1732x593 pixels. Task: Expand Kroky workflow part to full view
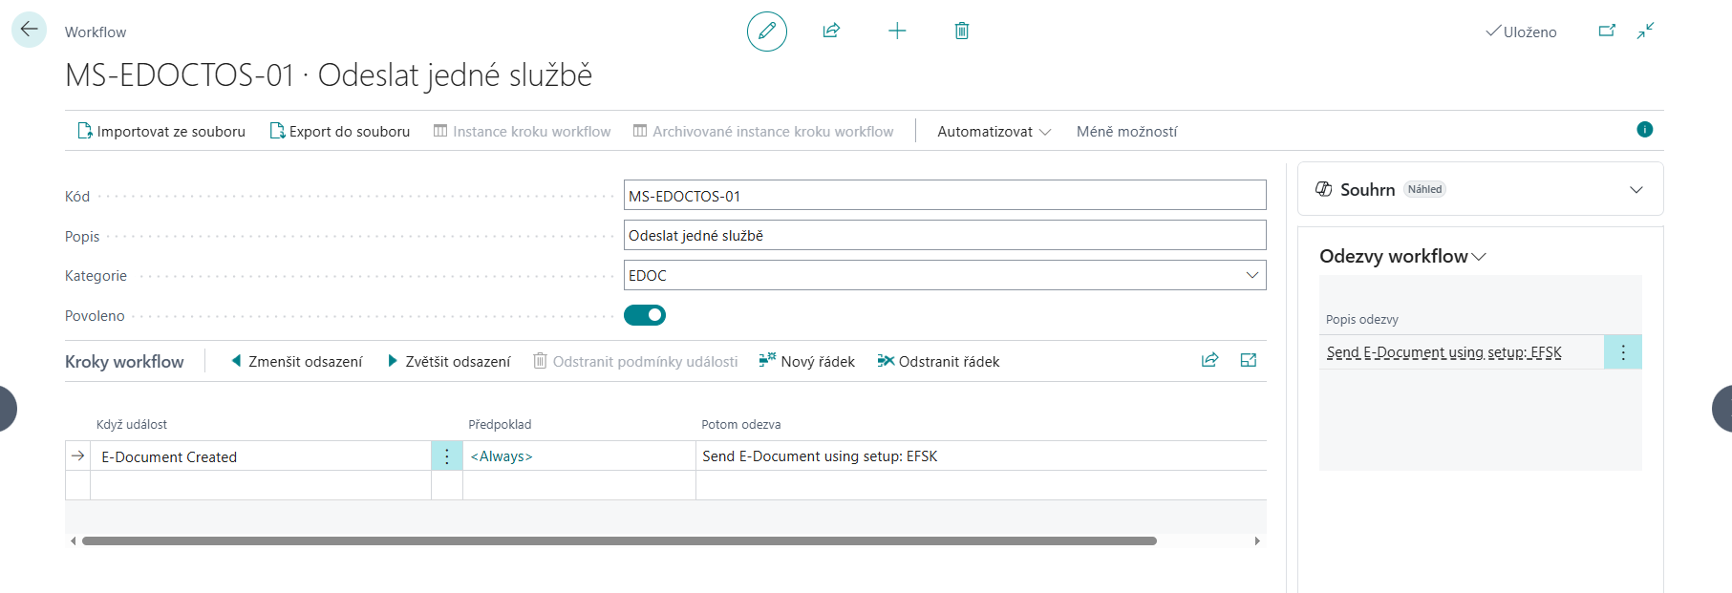[1249, 360]
